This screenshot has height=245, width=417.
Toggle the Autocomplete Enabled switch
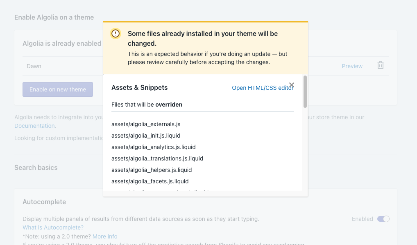coord(383,219)
